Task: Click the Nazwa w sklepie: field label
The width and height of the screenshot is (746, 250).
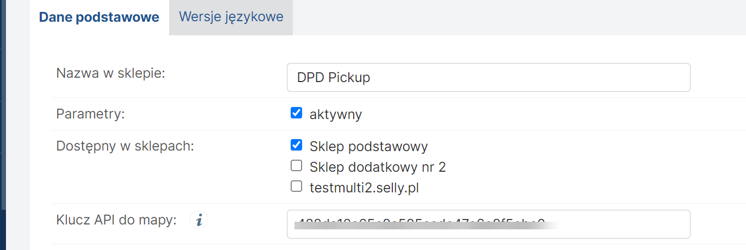Action: coord(110,73)
